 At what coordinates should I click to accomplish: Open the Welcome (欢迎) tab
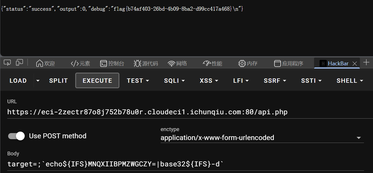[45, 64]
